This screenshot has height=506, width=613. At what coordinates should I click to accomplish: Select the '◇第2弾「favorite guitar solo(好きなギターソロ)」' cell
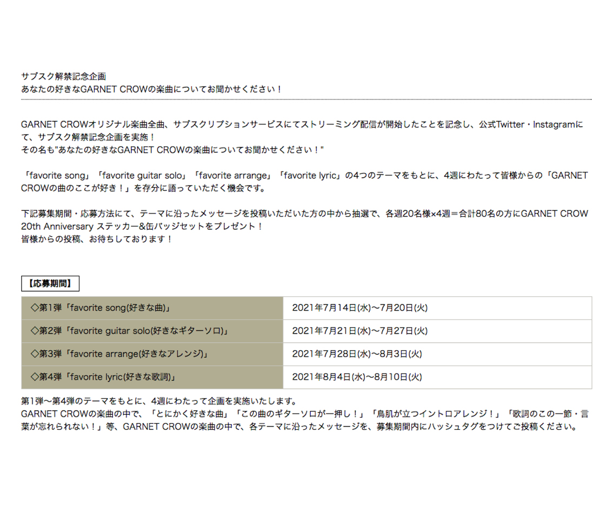[x=152, y=331]
